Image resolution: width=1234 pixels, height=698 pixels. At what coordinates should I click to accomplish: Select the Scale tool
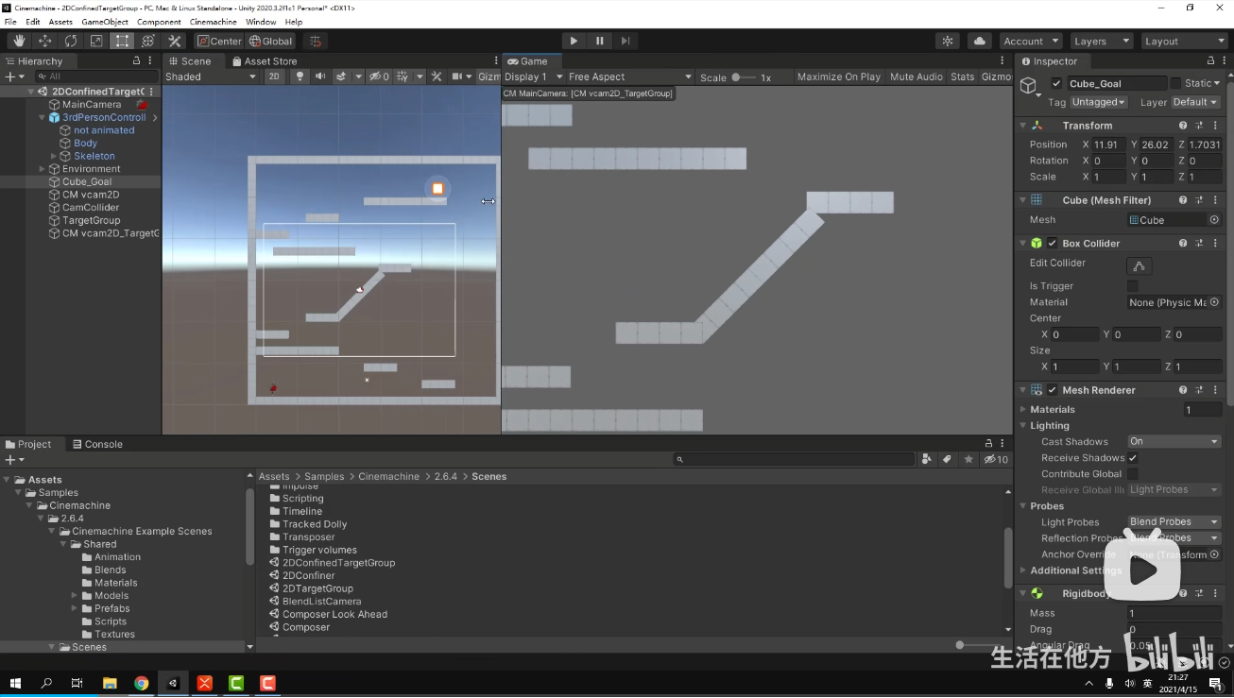point(96,41)
